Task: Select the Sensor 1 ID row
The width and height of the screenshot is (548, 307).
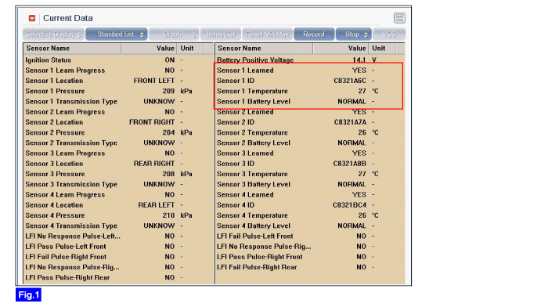Action: [x=310, y=81]
